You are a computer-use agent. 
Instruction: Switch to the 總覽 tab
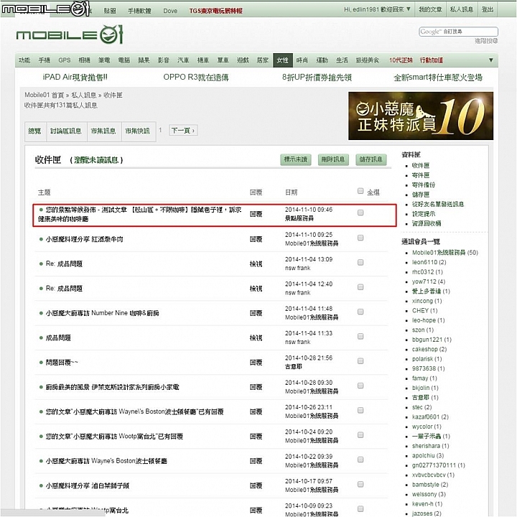(34, 131)
